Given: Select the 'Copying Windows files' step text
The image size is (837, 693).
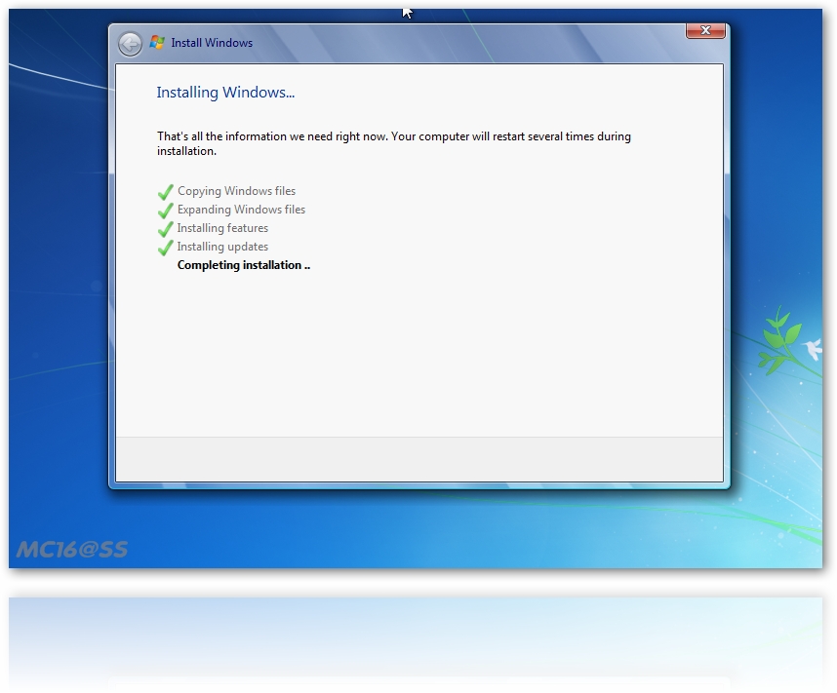Looking at the screenshot, I should point(236,191).
